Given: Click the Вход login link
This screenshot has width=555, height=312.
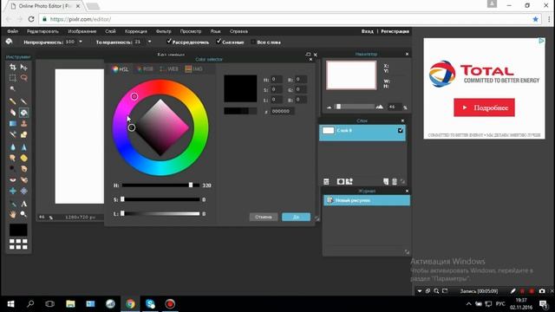Looking at the screenshot, I should 368,31.
